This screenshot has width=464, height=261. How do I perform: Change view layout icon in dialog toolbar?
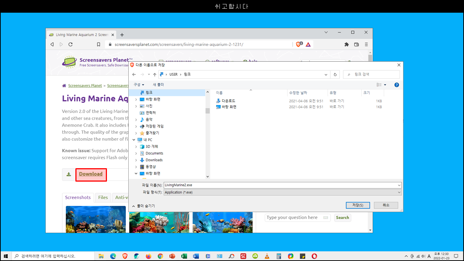pos(379,84)
